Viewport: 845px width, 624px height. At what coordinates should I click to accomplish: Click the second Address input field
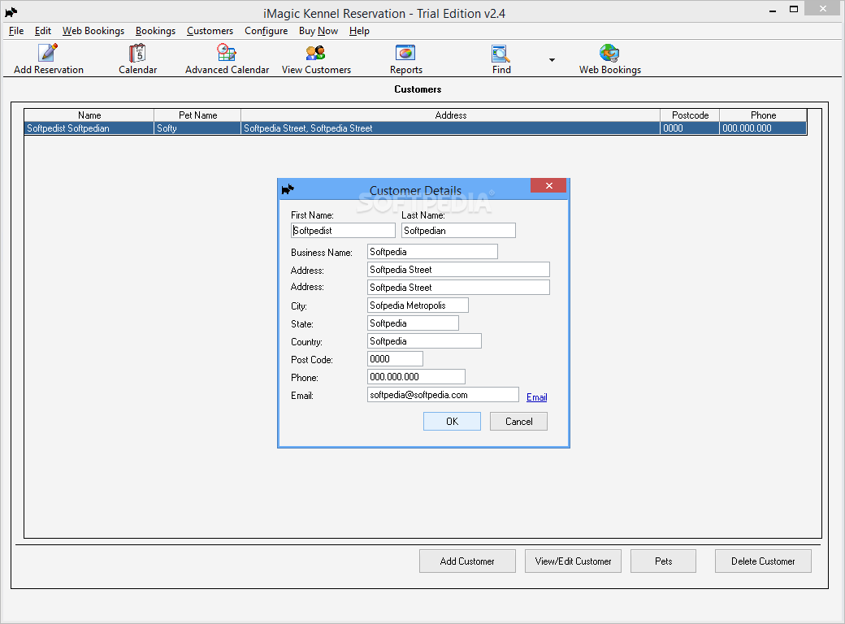tap(458, 287)
